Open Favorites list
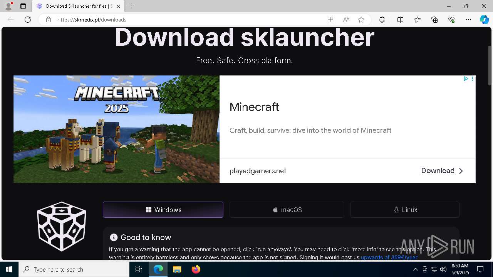Image resolution: width=493 pixels, height=277 pixels. (418, 20)
